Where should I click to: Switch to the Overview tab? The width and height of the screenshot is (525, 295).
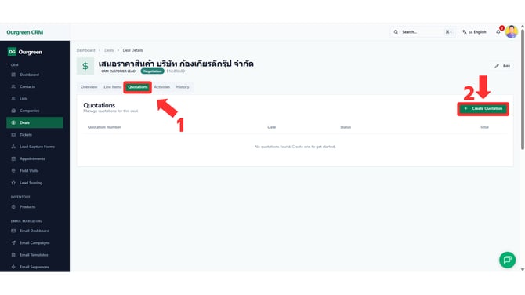(89, 87)
